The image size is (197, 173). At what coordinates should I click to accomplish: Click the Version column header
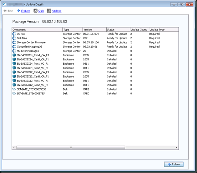pyautogui.click(x=95, y=30)
